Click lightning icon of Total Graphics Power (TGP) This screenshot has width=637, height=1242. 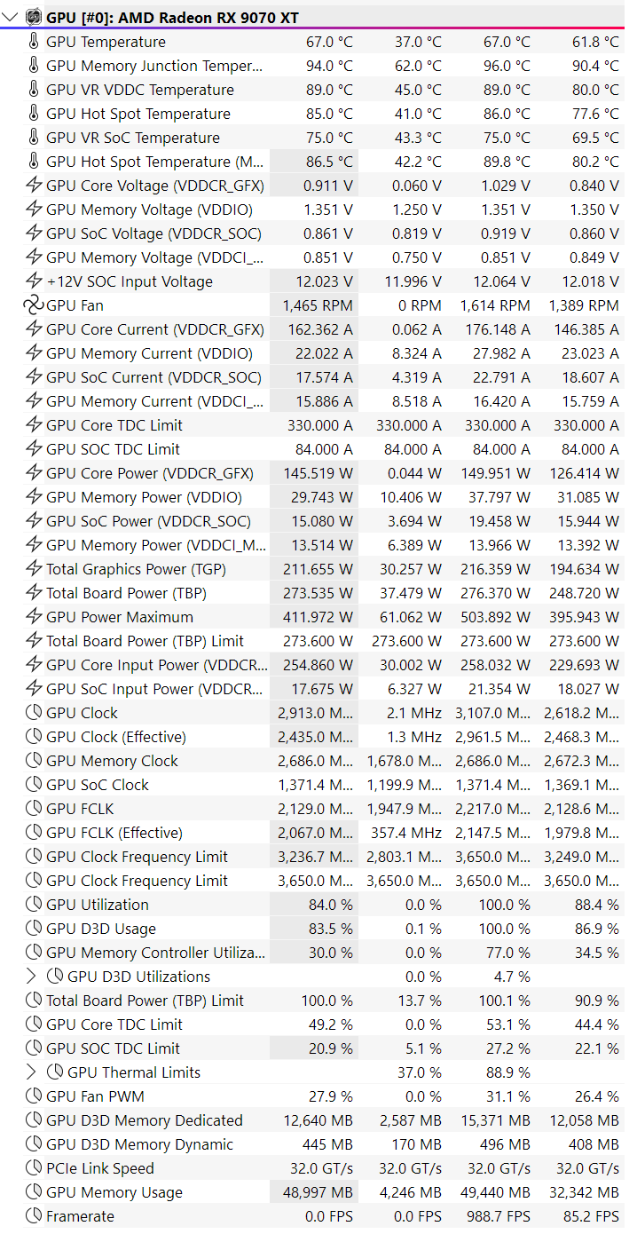34,569
